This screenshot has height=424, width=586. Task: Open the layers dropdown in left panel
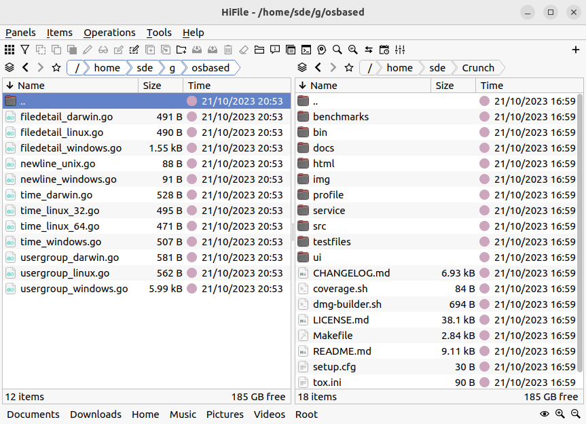click(x=10, y=68)
